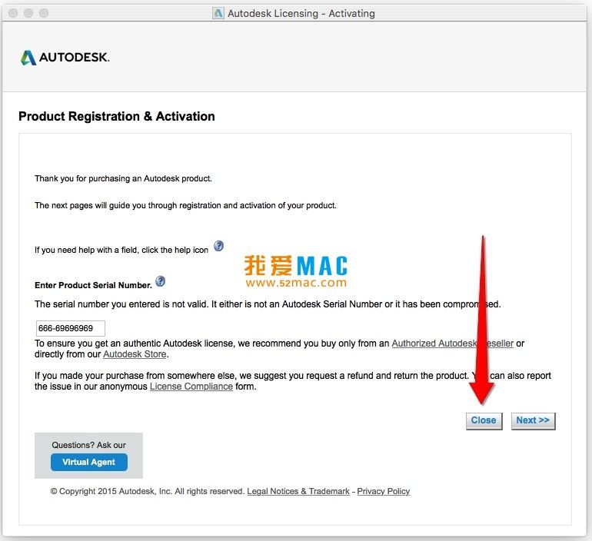Click the Next >> button

click(x=533, y=420)
